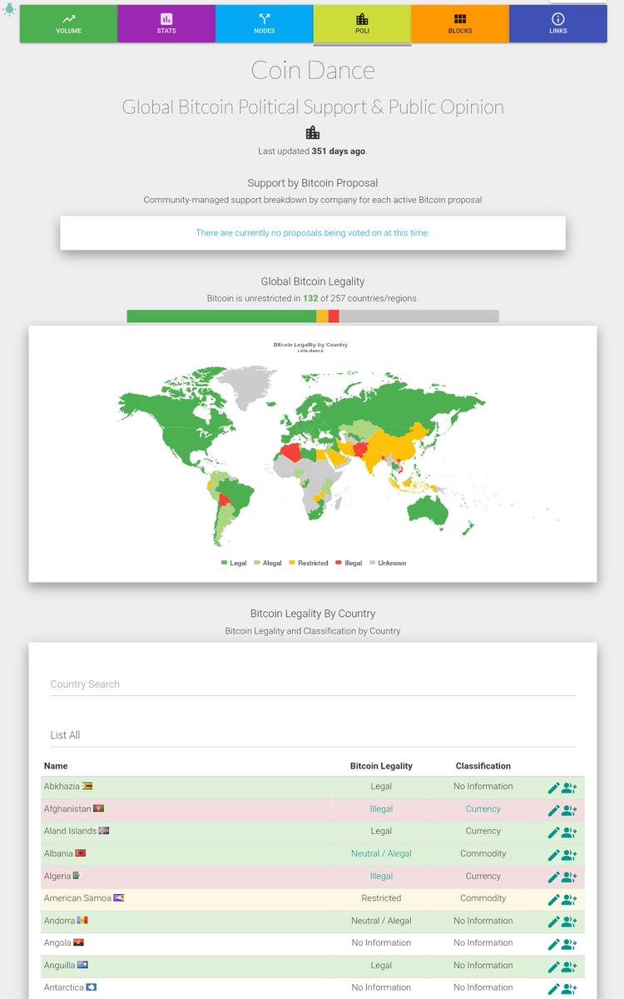The width and height of the screenshot is (624, 999).
Task: Edit the Andorra entry with pencil icon
Action: click(554, 922)
